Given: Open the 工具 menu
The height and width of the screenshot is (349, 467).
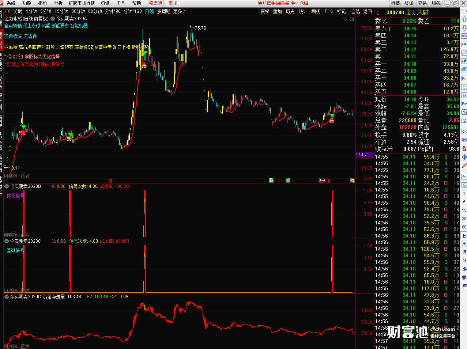Looking at the screenshot, I should tap(121, 3).
